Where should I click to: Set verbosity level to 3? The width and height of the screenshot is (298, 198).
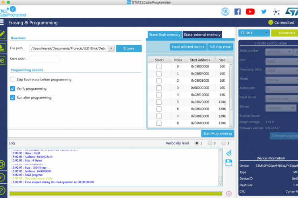pyautogui.click(x=224, y=143)
